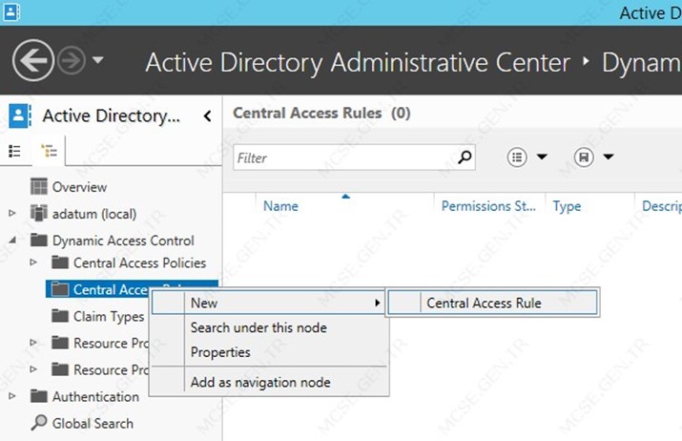Image resolution: width=682 pixels, height=441 pixels.
Task: Open Global Search
Action: click(93, 424)
